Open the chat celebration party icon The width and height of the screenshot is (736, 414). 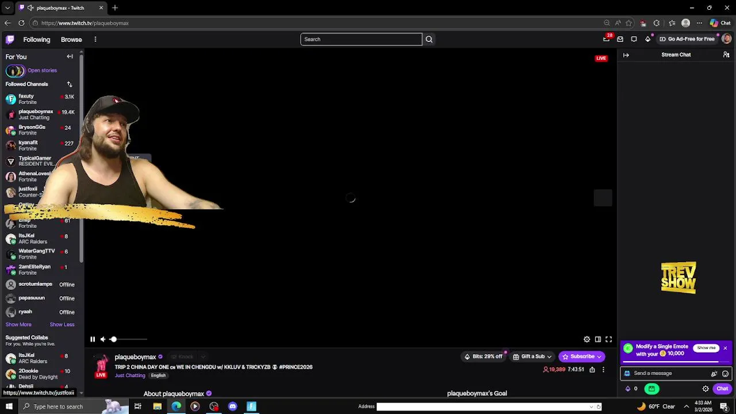click(x=714, y=374)
